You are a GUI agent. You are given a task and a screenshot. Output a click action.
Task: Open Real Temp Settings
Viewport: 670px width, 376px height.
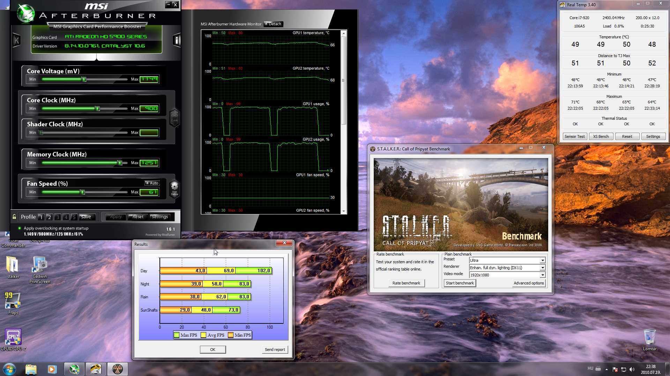[x=653, y=136]
